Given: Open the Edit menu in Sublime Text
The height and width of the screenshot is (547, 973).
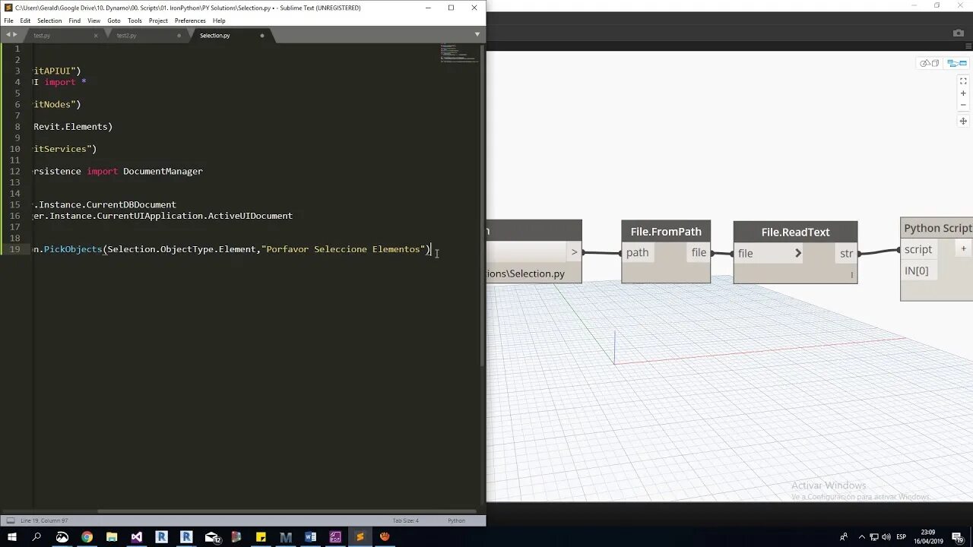Looking at the screenshot, I should 25,21.
